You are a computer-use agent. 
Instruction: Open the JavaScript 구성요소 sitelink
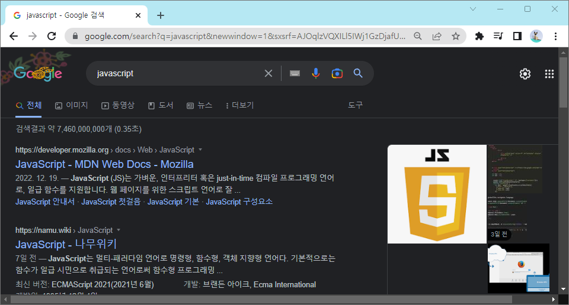[x=239, y=202]
